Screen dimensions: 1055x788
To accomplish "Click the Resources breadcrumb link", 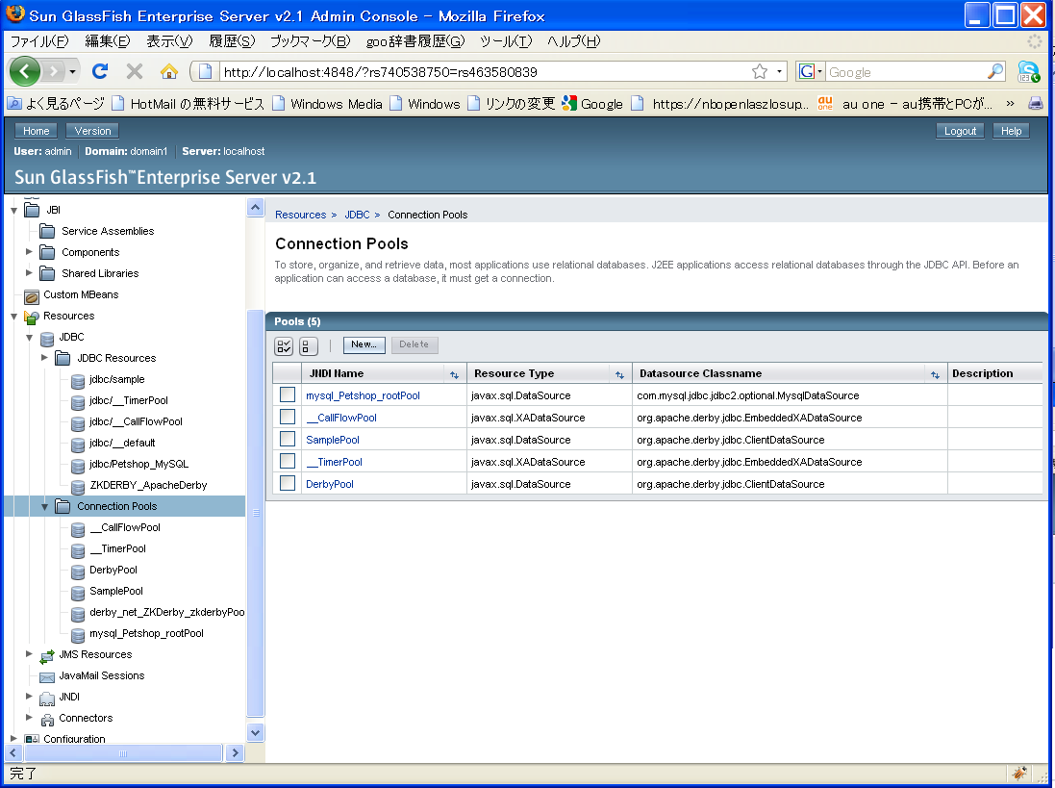I will (x=301, y=215).
